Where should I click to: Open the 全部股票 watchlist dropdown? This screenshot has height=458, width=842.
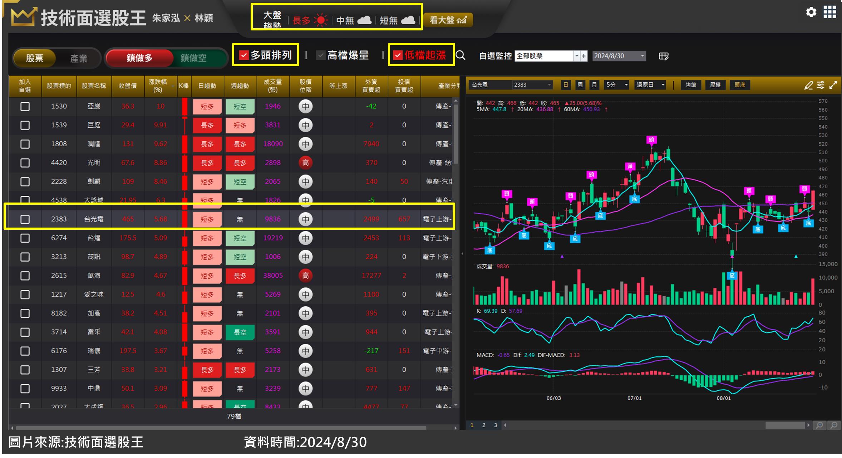click(x=576, y=56)
